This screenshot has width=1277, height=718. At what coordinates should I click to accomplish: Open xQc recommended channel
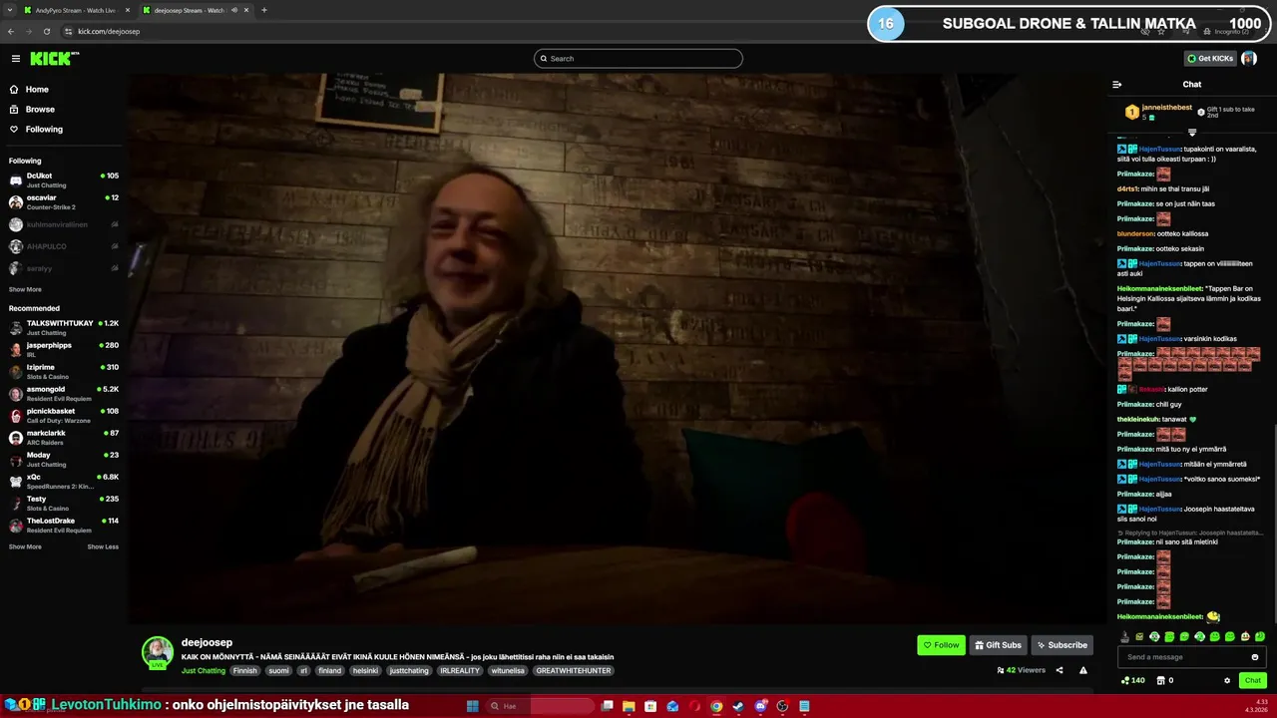click(64, 482)
